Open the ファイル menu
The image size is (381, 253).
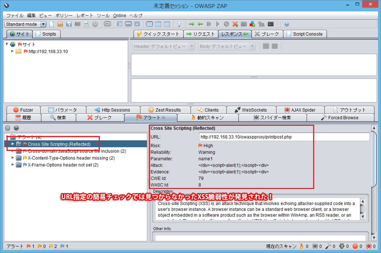point(15,16)
